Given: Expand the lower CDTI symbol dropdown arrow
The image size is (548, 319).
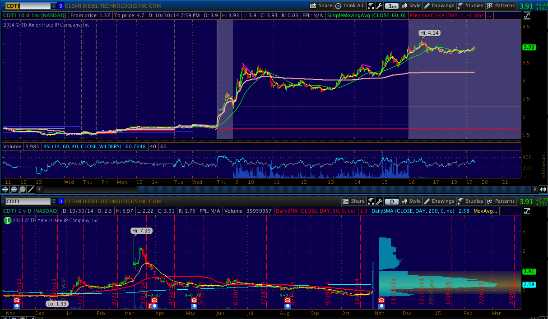Looking at the screenshot, I should tap(54, 201).
